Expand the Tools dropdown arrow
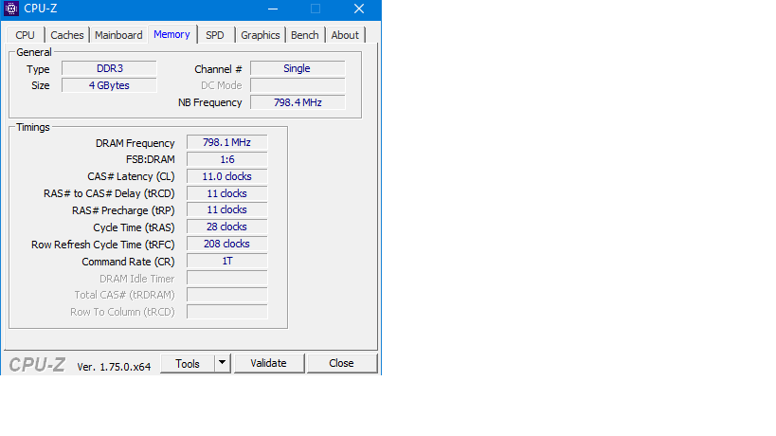 (223, 363)
